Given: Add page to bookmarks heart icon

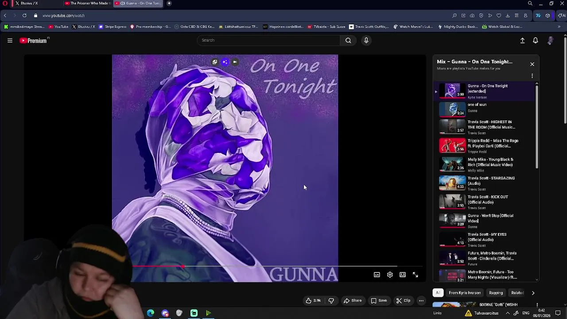Looking at the screenshot, I should pos(499,16).
